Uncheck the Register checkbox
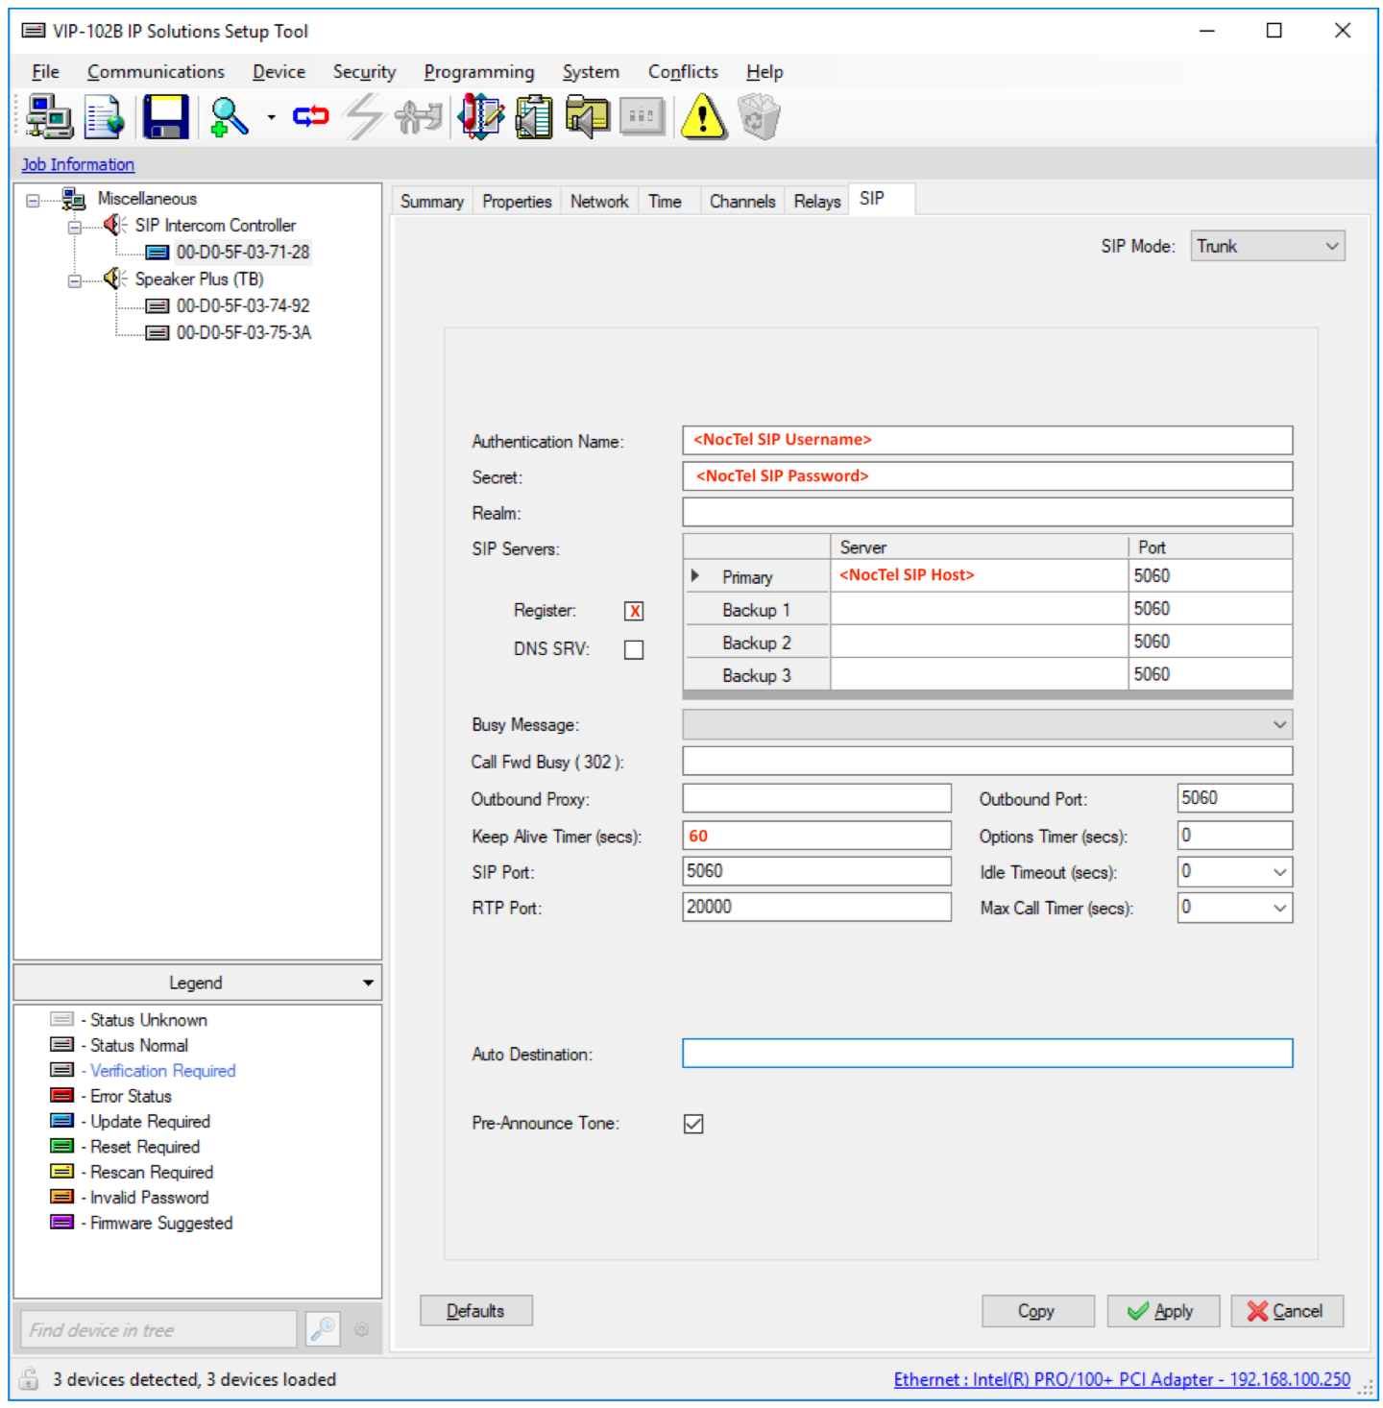Viewport: 1383px width, 1408px height. pyautogui.click(x=634, y=612)
